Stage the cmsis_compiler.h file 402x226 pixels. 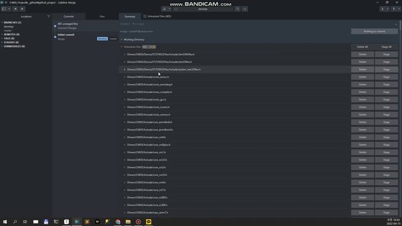pyautogui.click(x=386, y=92)
